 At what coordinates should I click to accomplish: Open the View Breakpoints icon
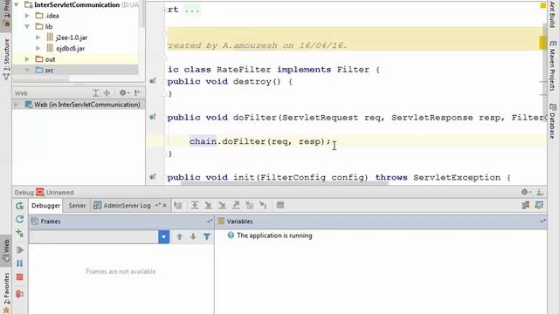click(x=19, y=294)
